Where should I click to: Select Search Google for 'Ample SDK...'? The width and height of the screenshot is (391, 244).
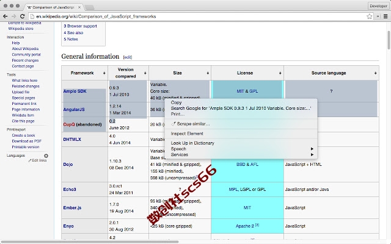241,109
